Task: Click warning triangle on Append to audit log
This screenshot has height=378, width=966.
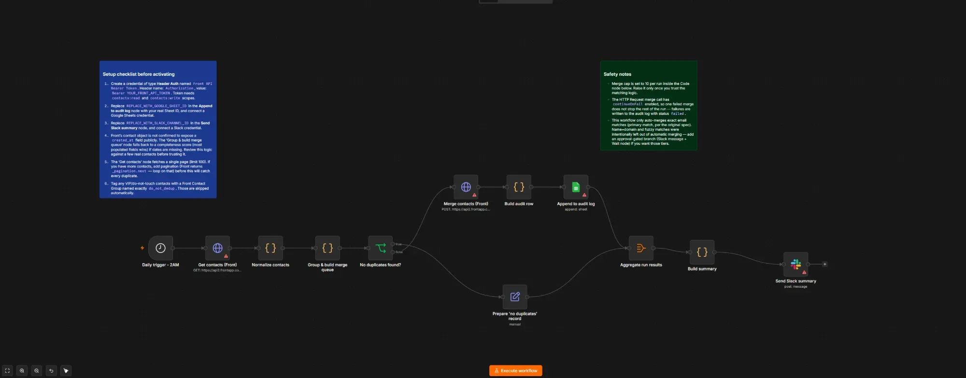Action: (584, 195)
